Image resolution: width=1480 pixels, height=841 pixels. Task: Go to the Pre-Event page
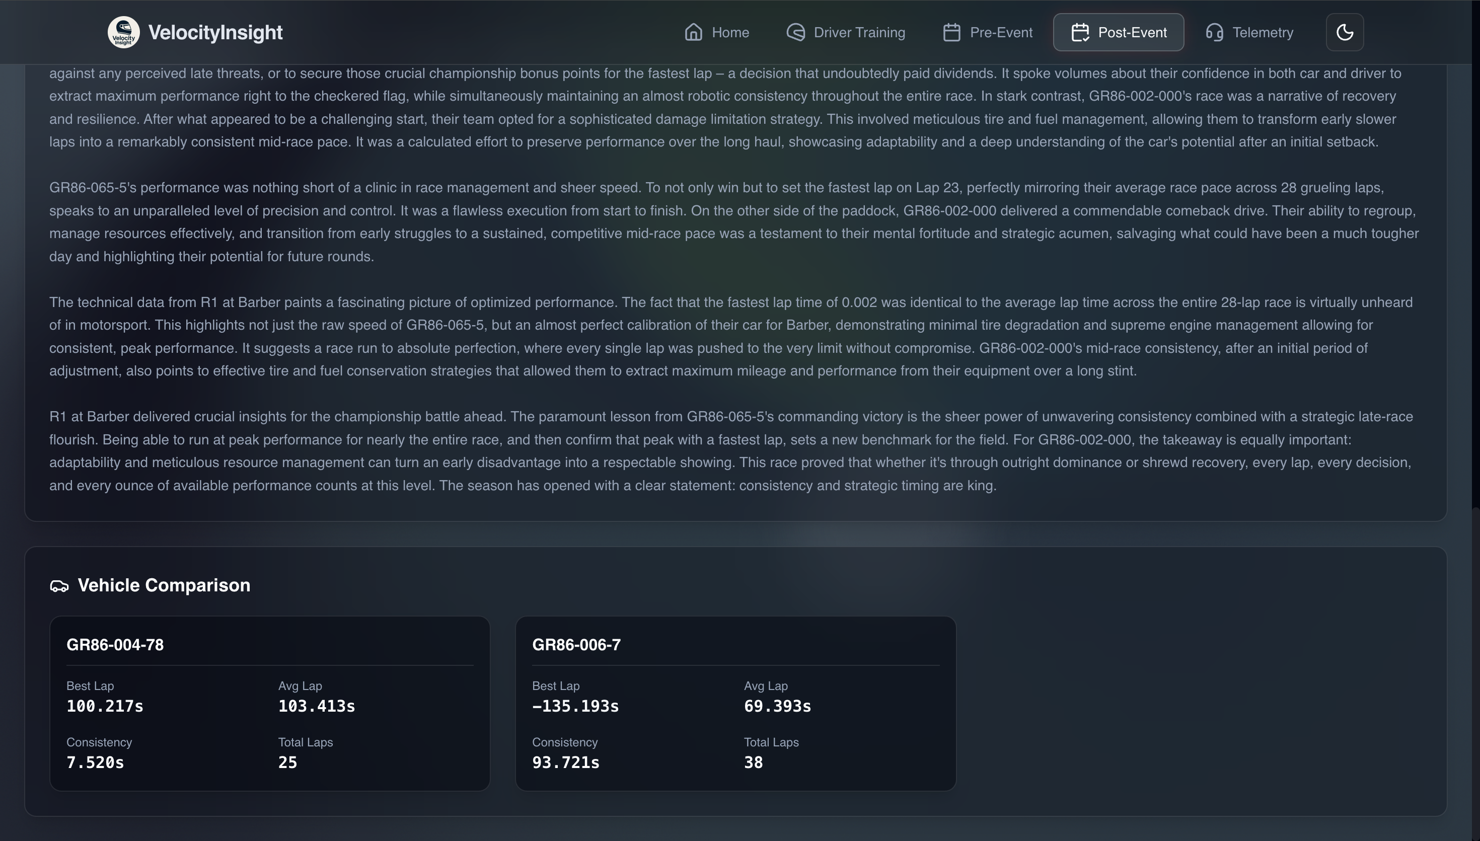pyautogui.click(x=1001, y=32)
